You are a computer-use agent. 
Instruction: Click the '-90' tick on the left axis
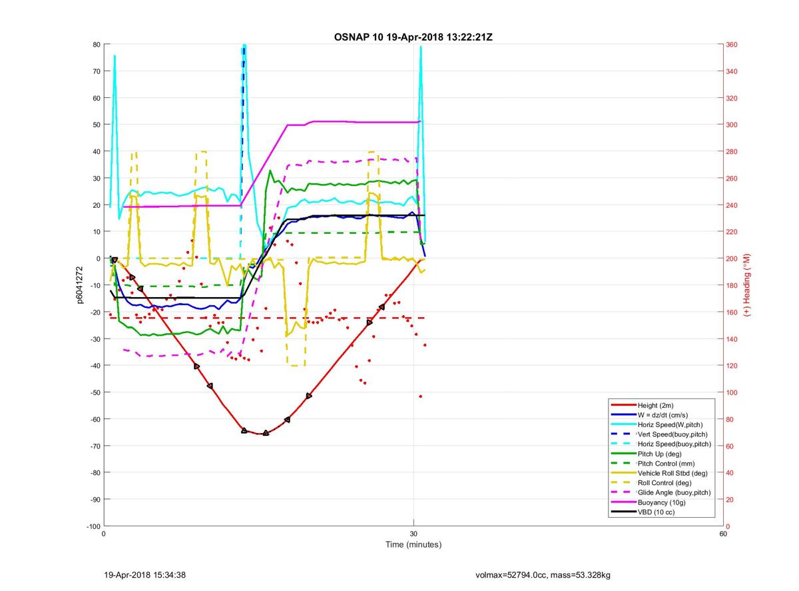pyautogui.click(x=95, y=499)
